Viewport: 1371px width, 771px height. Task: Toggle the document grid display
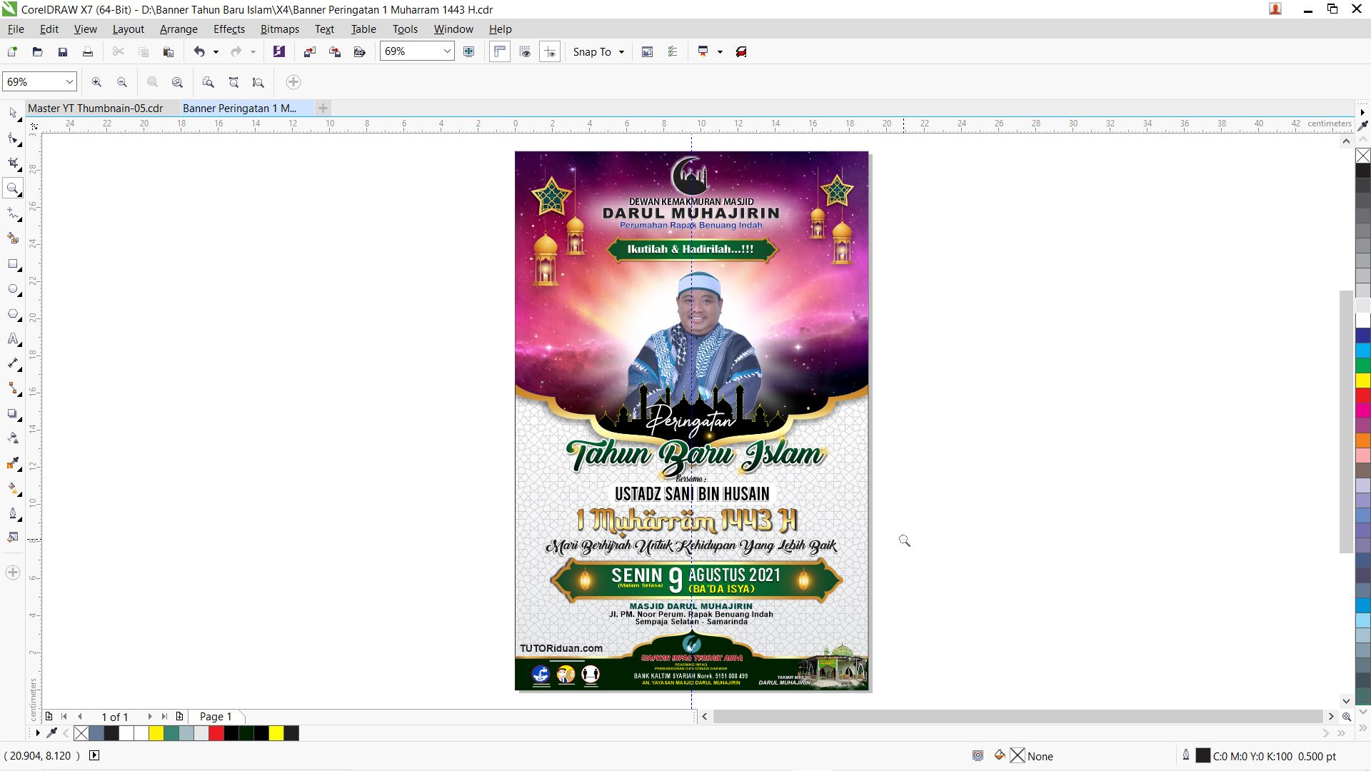pyautogui.click(x=525, y=51)
